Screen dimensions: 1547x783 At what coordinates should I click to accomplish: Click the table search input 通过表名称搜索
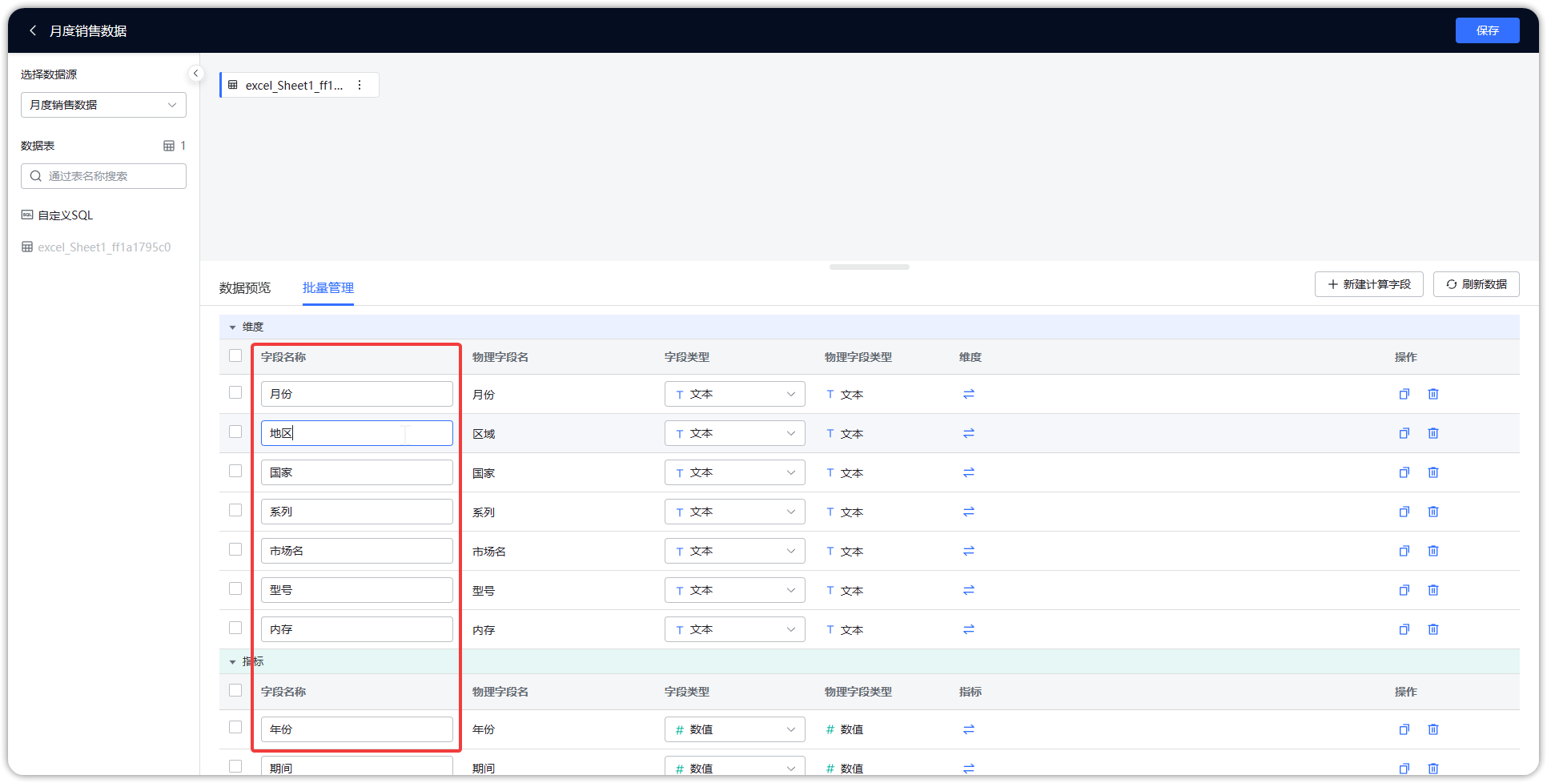103,176
